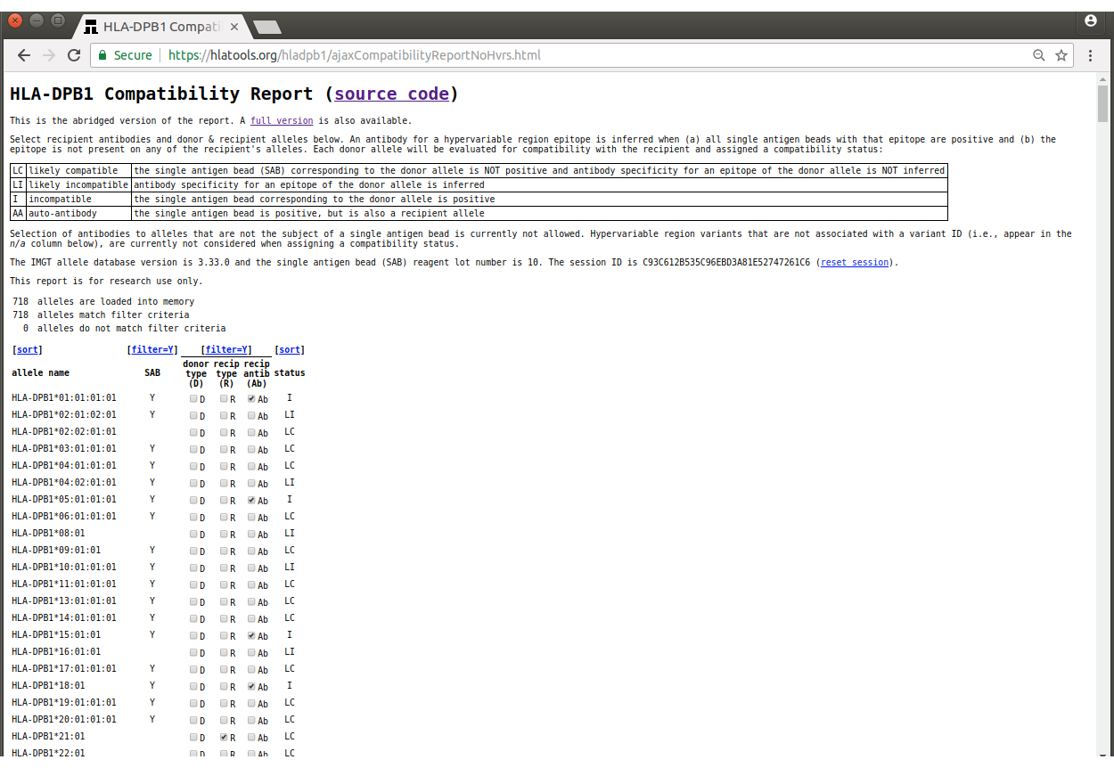Image resolution: width=1114 pixels, height=768 pixels.
Task: Click the HLA tools logo on the tab
Action: click(x=90, y=26)
